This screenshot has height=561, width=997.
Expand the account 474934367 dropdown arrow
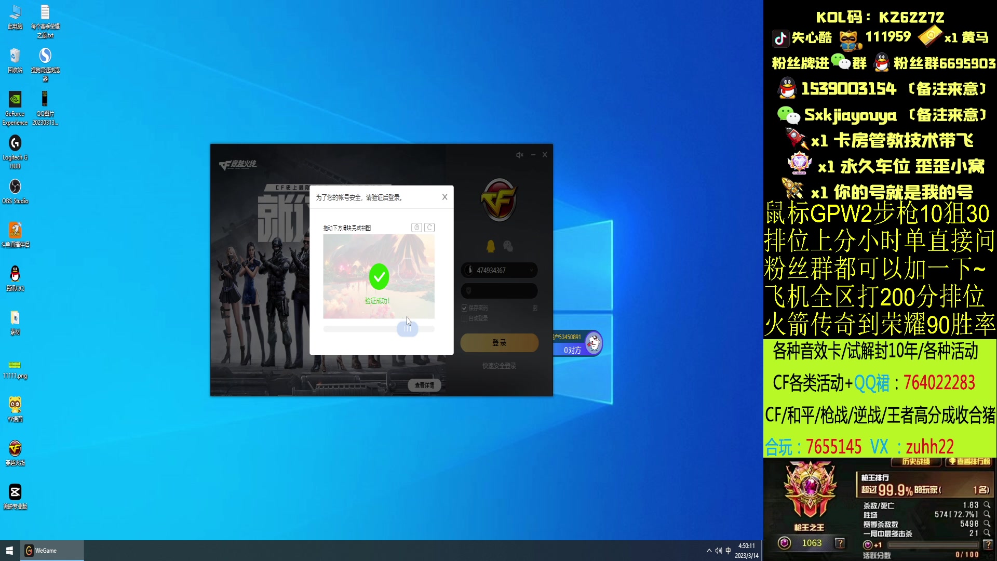pos(531,271)
